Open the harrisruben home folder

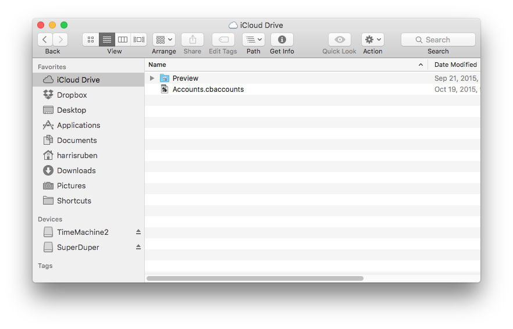[88, 155]
